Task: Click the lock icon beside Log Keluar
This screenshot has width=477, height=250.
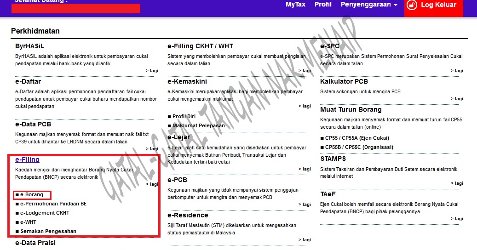Action: 412,5
